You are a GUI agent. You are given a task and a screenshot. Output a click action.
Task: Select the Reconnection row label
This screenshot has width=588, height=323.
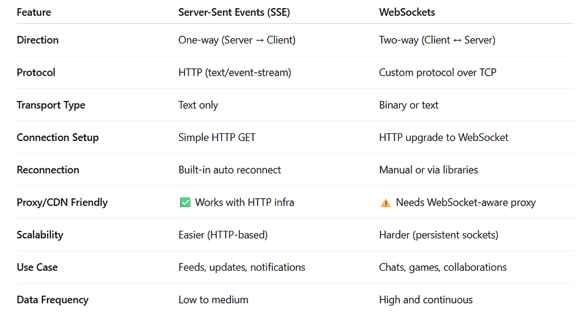(x=48, y=170)
